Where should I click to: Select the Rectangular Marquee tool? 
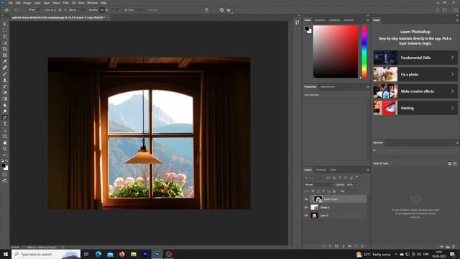coord(5,30)
